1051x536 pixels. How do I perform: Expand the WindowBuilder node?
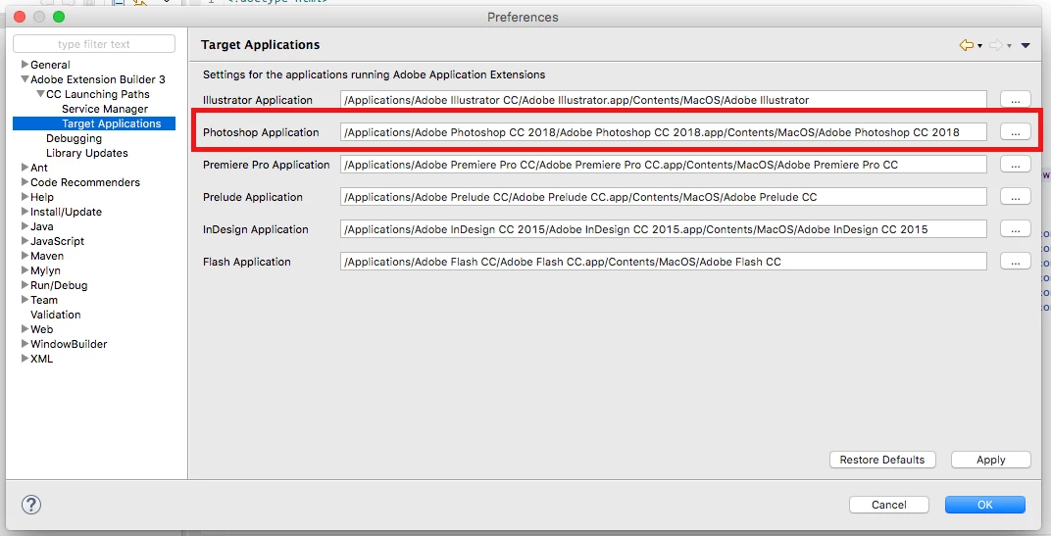click(25, 344)
